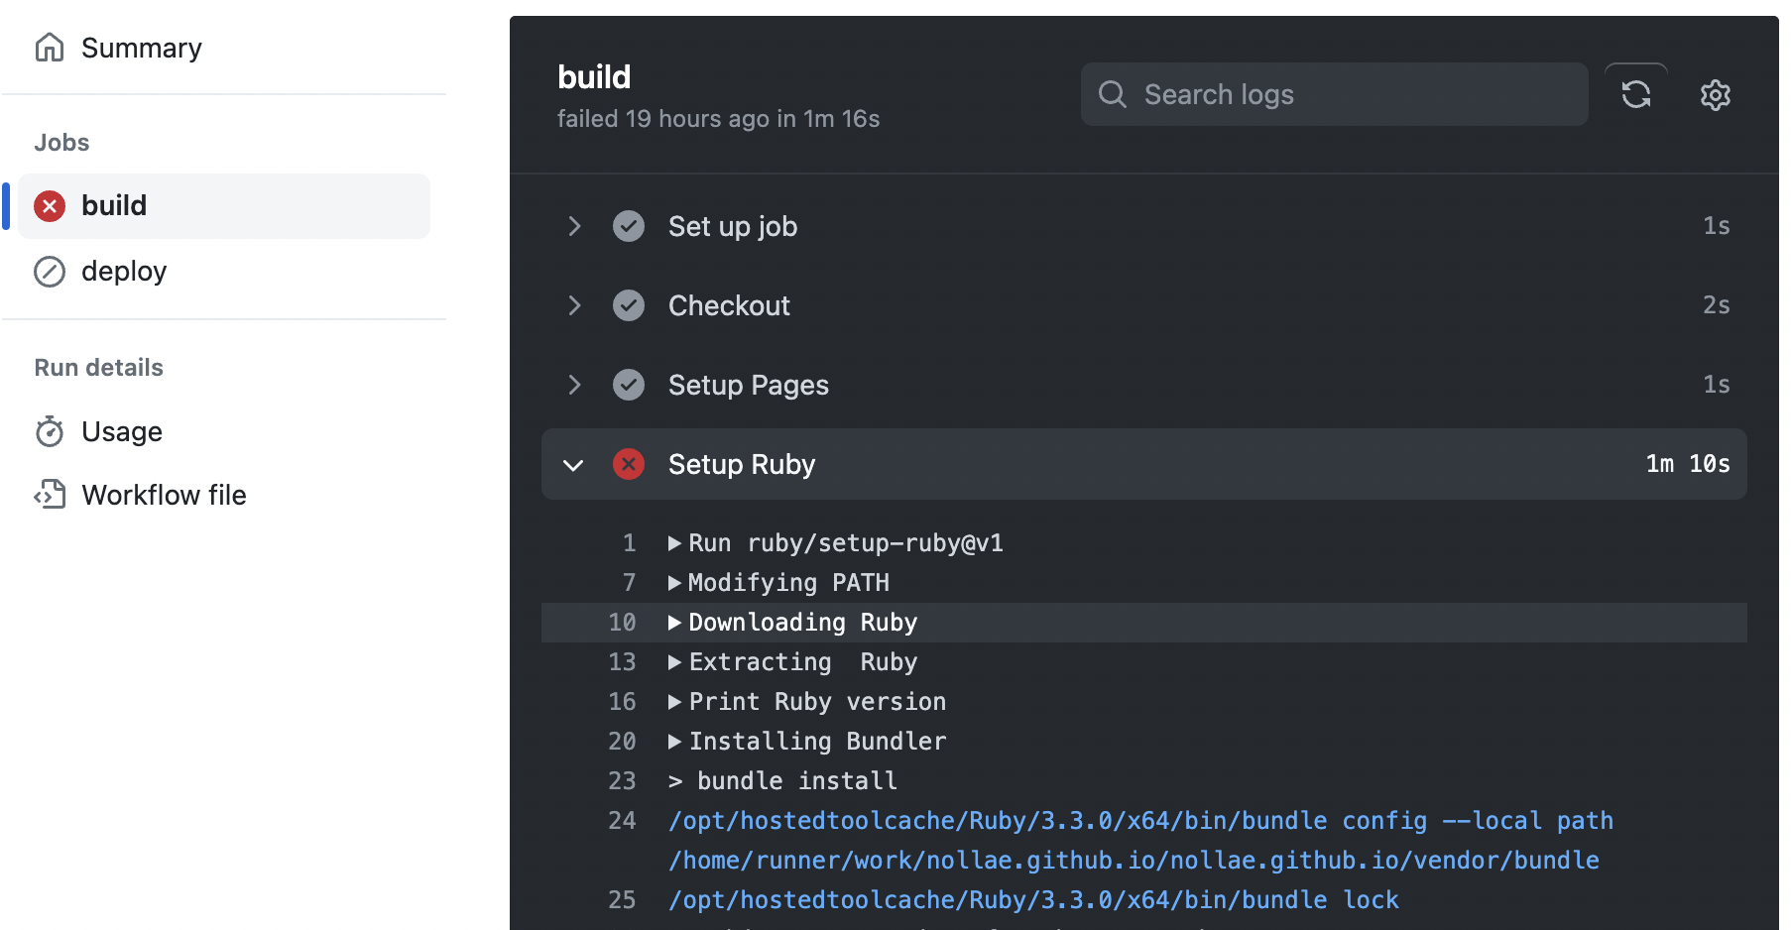This screenshot has width=1791, height=930.
Task: Click the skipped icon next to deploy
Action: coord(50,272)
